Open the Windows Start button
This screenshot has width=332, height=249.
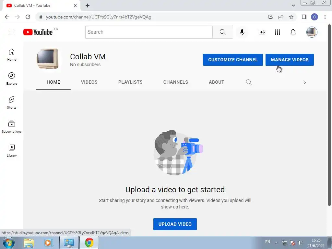pyautogui.click(x=9, y=243)
